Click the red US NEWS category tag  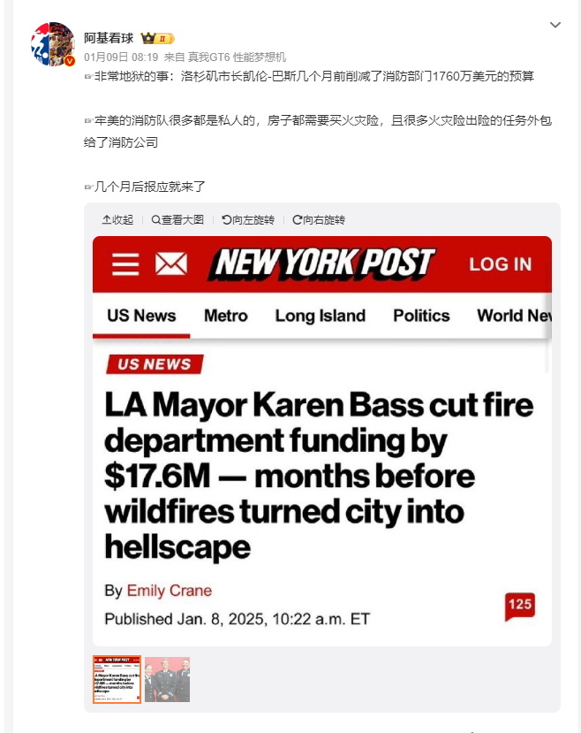[x=155, y=364]
